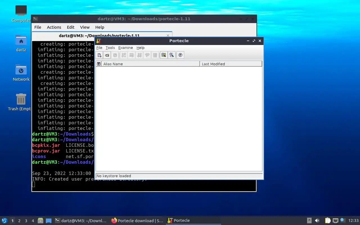Open the terminal's File menu
This screenshot has width=360, height=225.
click(x=38, y=27)
